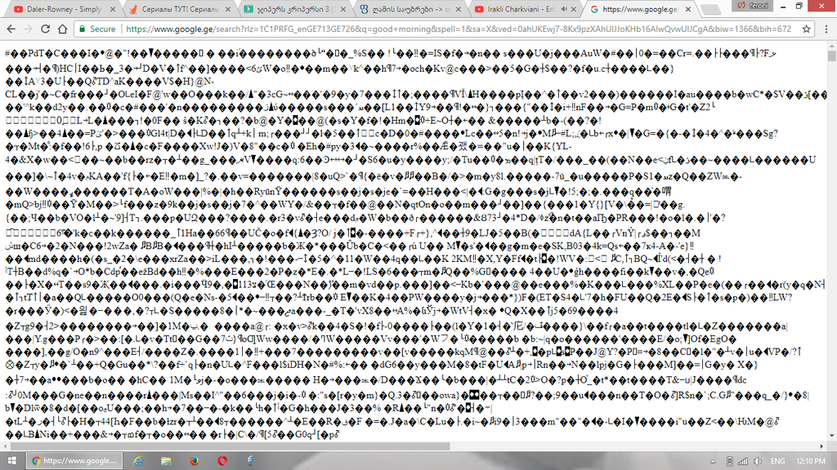Screen dimensions: 837x470
Task: Open the taskbar app next to Opera
Action: pos(250,460)
